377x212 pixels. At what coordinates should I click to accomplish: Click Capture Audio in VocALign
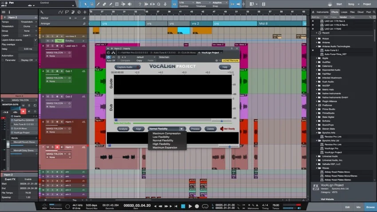[x=127, y=67]
